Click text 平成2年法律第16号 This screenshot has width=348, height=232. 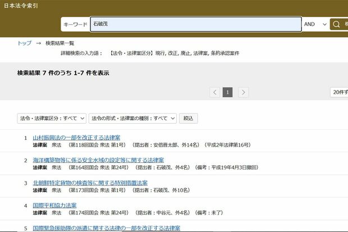227,145
